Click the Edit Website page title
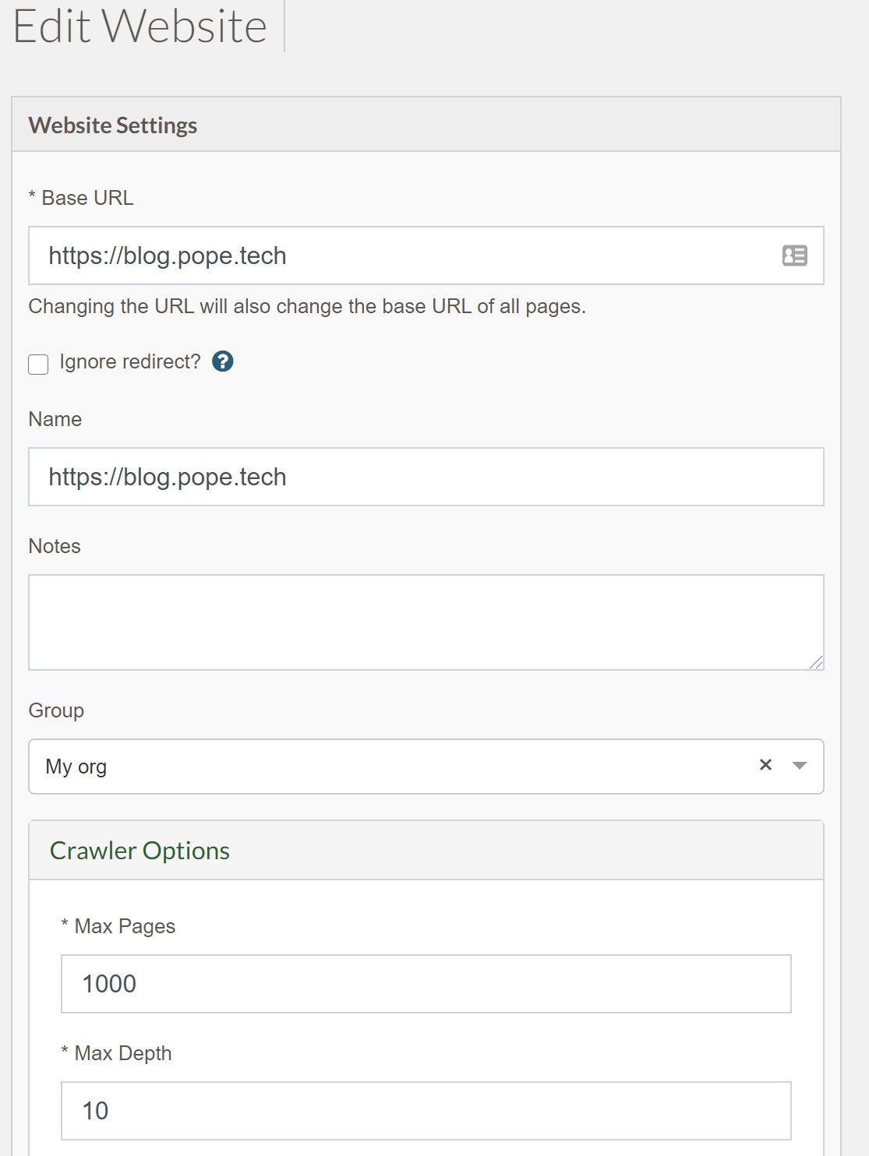This screenshot has height=1156, width=869. coord(140,26)
